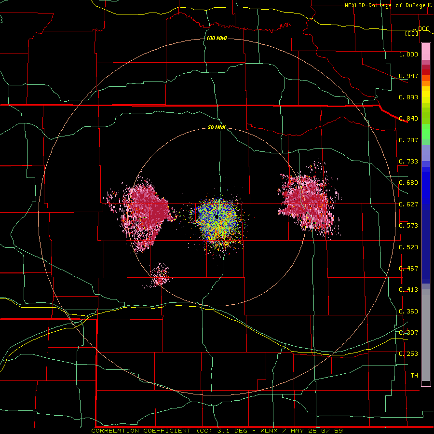Click the 07:59 timestamp in the footer
Image resolution: width=434 pixels, height=434 pixels.
click(332, 431)
